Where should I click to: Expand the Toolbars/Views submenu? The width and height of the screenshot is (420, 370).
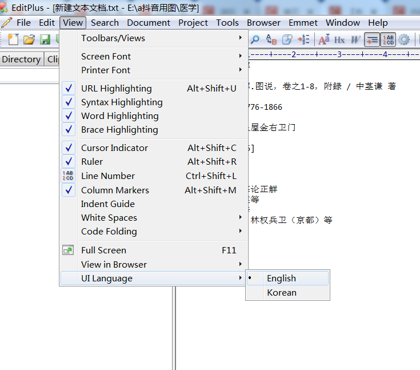click(x=113, y=38)
